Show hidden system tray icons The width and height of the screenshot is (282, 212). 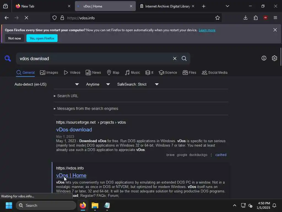point(235,205)
